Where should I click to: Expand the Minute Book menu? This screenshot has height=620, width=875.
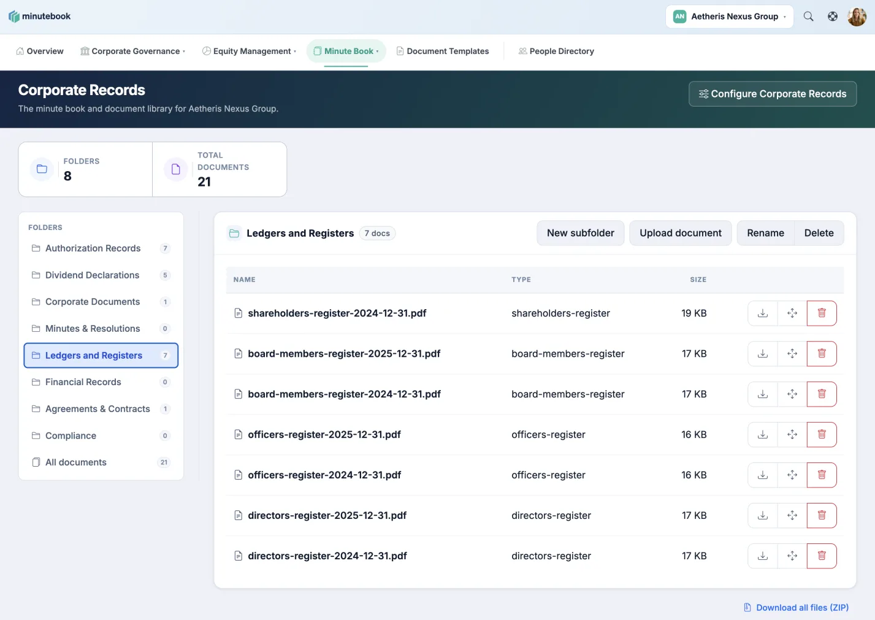tap(346, 52)
